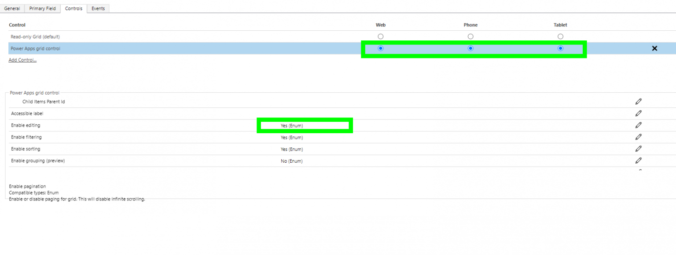Image resolution: width=676 pixels, height=255 pixels.
Task: Switch to the General tab
Action: 12,8
